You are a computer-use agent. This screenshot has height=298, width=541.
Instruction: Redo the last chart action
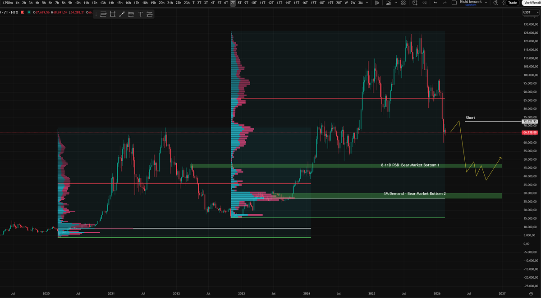coord(445,3)
